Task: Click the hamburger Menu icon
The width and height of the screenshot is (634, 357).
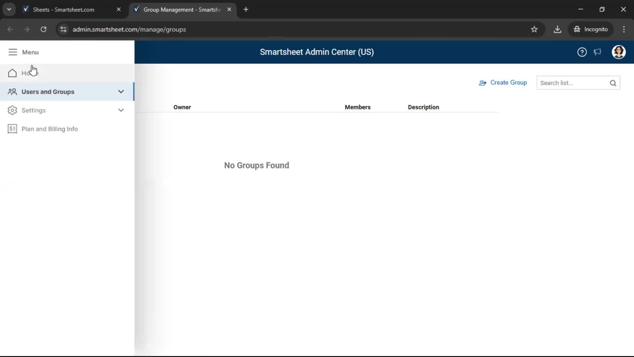Action: tap(13, 52)
